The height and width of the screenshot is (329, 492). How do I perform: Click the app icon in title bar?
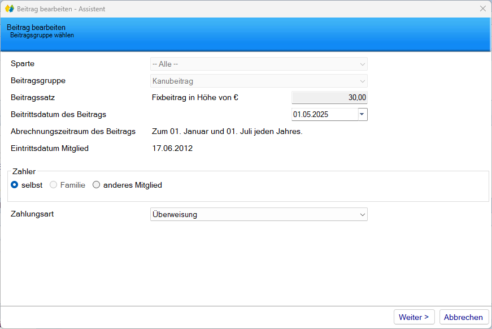point(10,9)
